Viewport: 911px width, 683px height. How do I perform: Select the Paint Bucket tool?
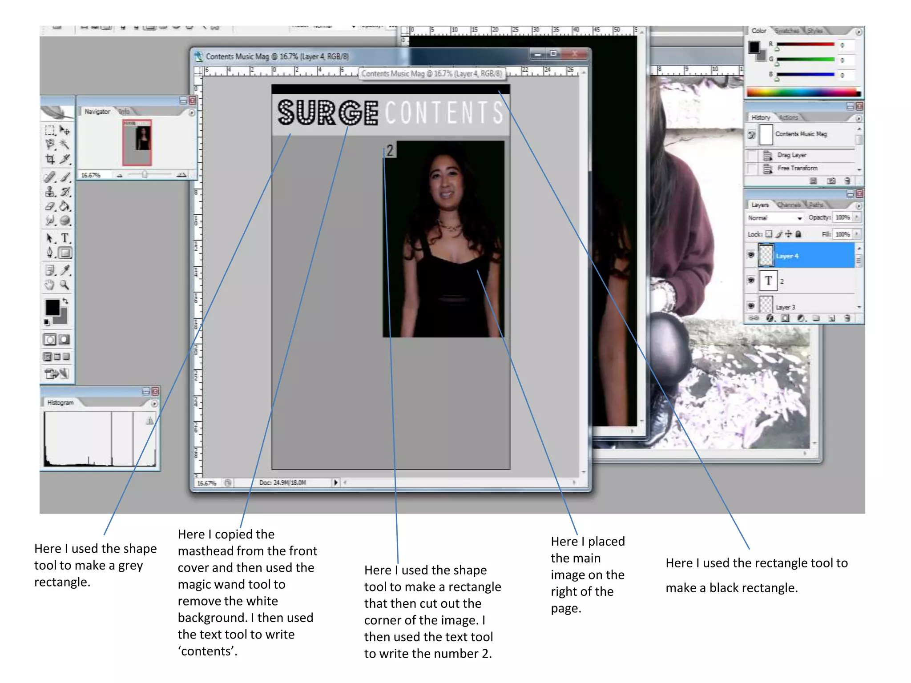point(65,206)
